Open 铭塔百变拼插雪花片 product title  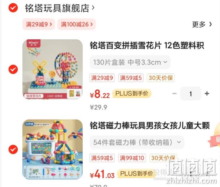[147, 45]
